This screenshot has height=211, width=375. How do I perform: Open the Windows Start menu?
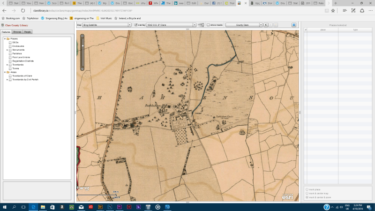point(4,207)
